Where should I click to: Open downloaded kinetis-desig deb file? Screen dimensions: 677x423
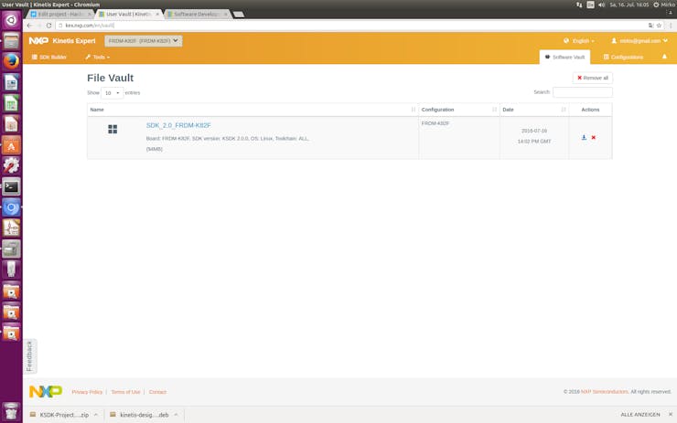[139, 415]
